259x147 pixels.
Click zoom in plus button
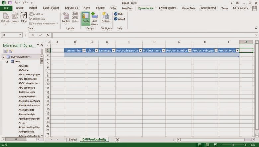245,145
